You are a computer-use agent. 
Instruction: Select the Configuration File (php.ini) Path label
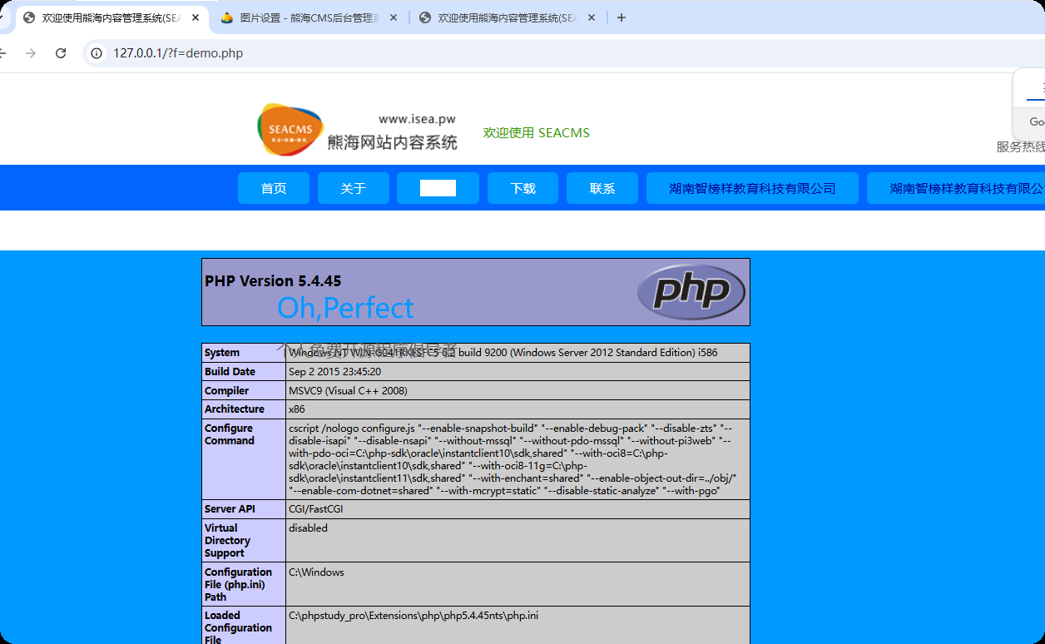point(239,584)
